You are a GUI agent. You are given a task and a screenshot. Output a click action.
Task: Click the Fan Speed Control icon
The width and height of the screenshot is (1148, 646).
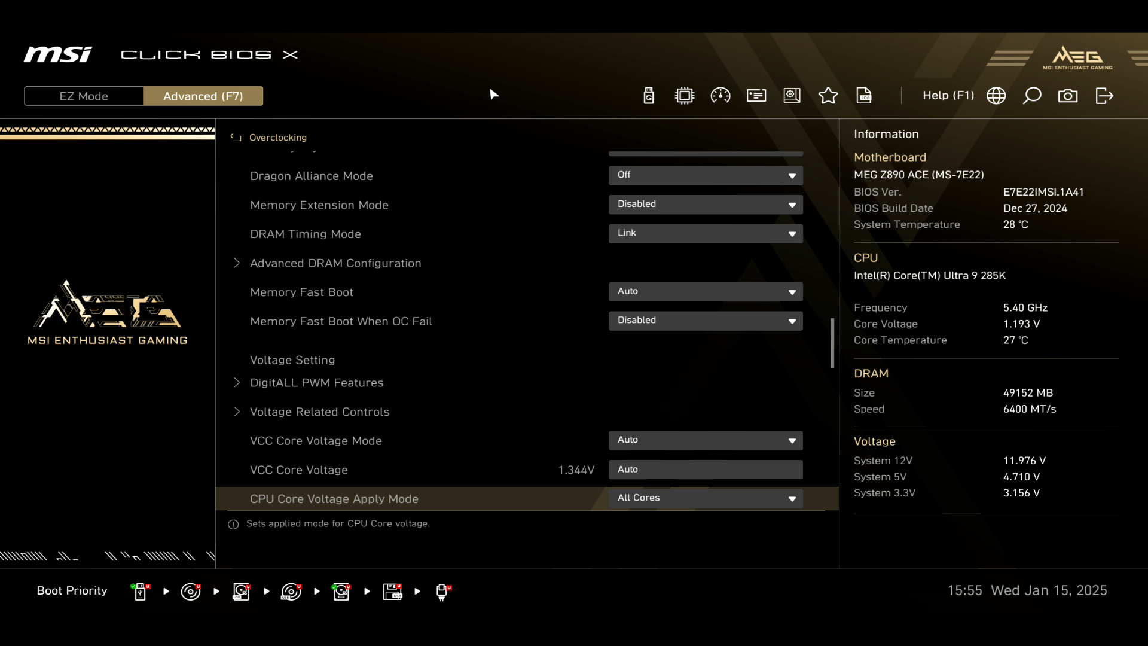click(x=720, y=96)
